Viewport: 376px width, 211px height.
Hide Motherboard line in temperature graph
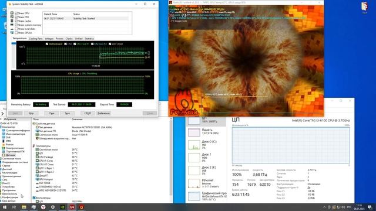pos(47,44)
